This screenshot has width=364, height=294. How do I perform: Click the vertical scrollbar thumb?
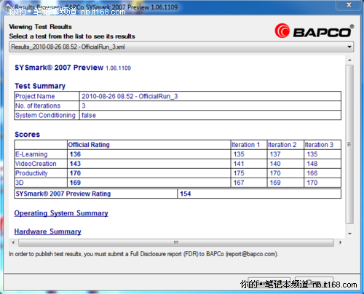(349, 144)
